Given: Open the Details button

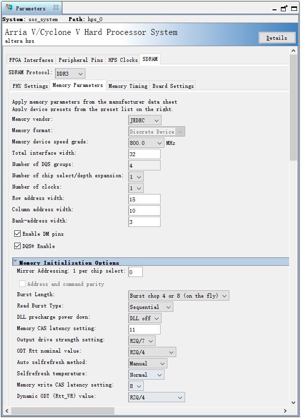Looking at the screenshot, I should (x=277, y=38).
